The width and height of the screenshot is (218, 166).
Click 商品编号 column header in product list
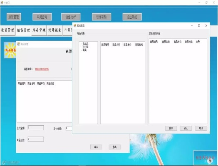coord(105,45)
